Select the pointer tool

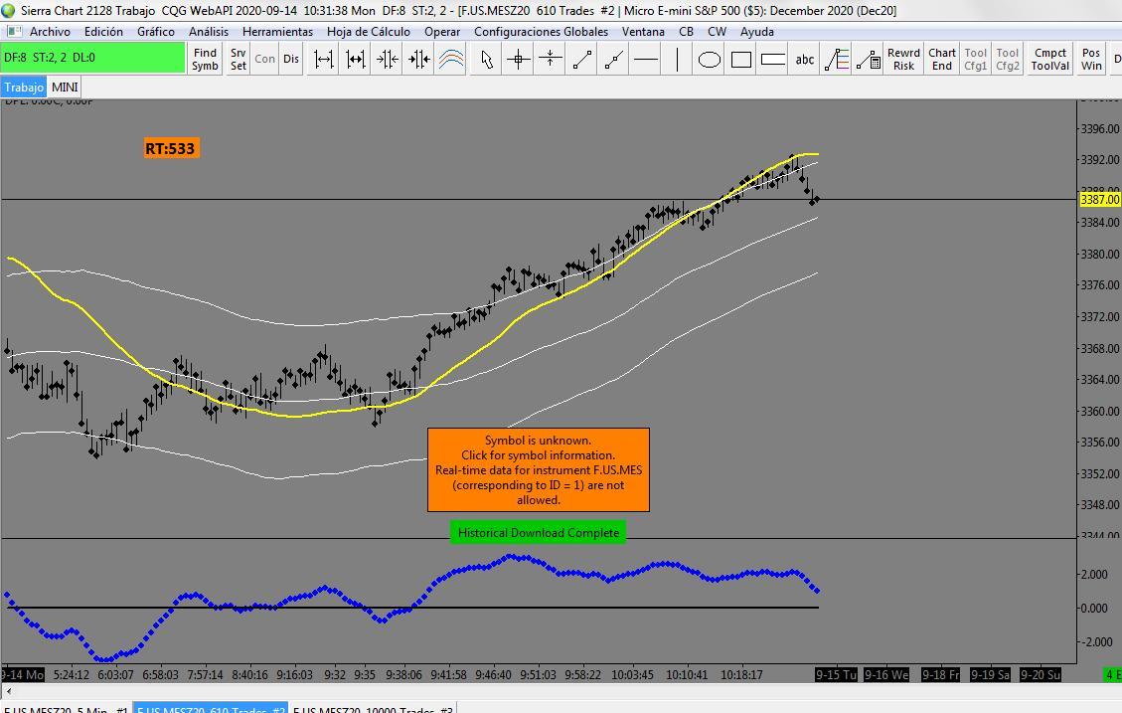[487, 59]
